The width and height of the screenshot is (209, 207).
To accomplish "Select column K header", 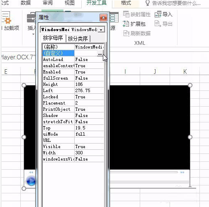I will [x=185, y=72].
